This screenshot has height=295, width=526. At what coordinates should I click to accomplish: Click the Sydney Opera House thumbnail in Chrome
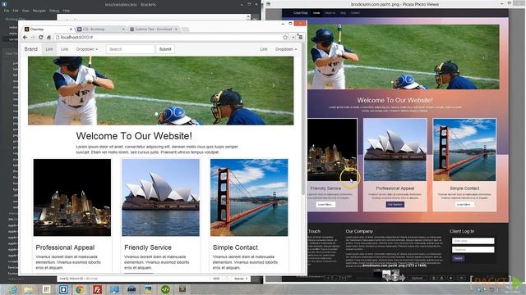[x=161, y=197]
